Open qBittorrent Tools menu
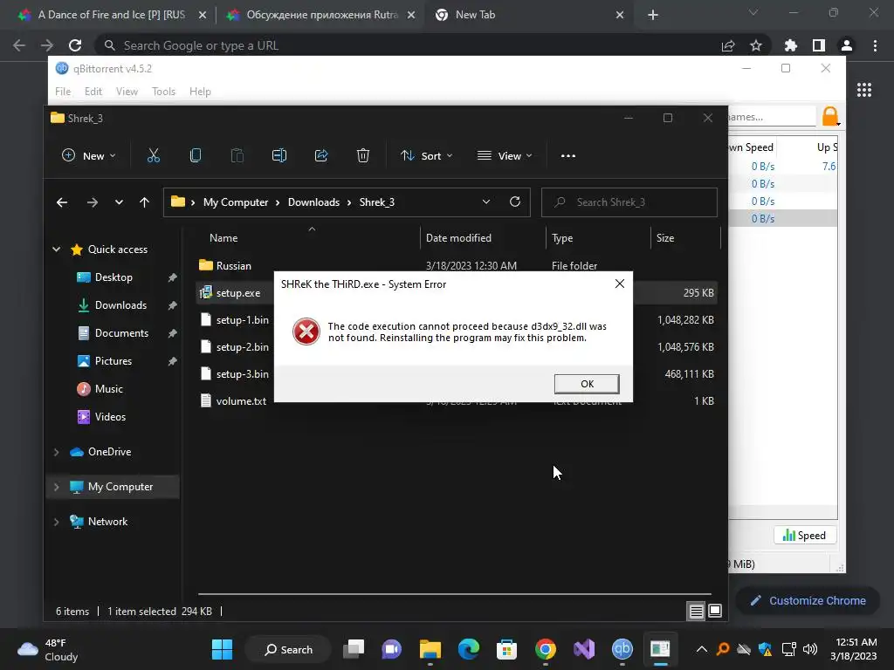This screenshot has height=670, width=894. click(163, 91)
